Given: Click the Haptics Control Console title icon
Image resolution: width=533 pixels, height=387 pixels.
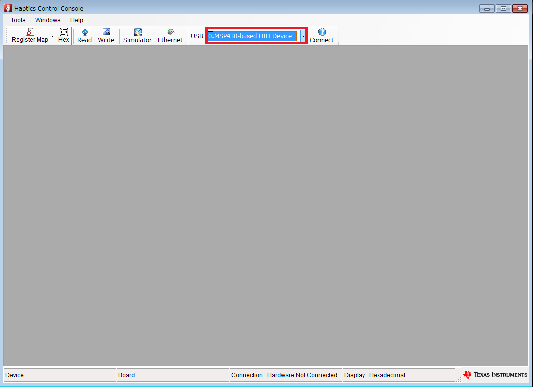Looking at the screenshot, I should [x=8, y=8].
